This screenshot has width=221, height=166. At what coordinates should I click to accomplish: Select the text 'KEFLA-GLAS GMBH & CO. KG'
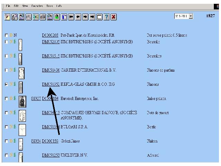[88, 84]
